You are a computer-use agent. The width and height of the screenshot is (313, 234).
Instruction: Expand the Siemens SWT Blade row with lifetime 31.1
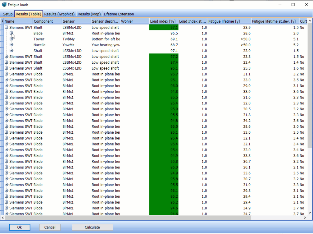click(x=7, y=74)
